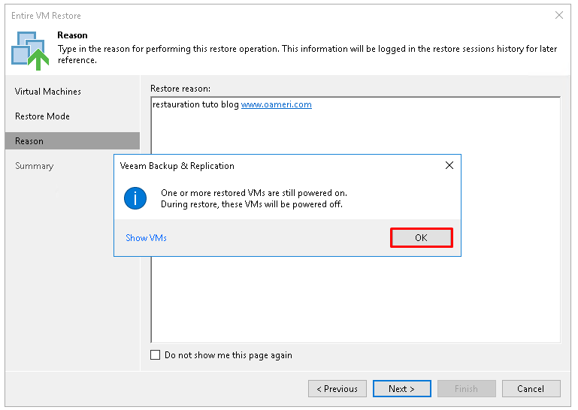Follow the www.oameri.com link
The image size is (578, 410).
pos(276,104)
